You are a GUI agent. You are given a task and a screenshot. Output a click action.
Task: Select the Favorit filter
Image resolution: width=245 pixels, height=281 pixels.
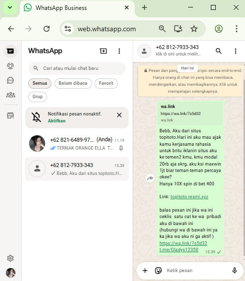point(106,83)
